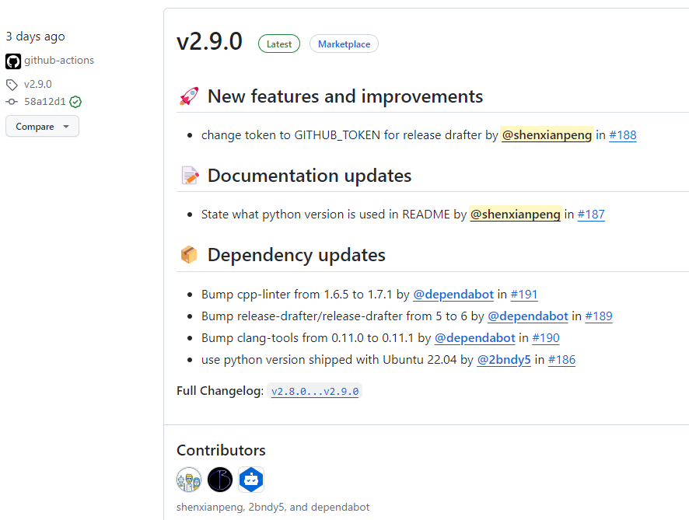Screen dimensions: 689x520
Task: Click the Marketplace badge
Action: 344,44
